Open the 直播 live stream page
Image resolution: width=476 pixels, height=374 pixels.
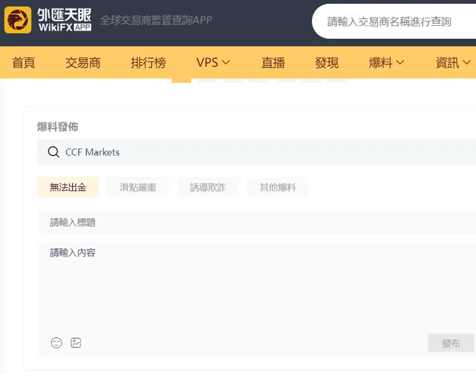coord(273,63)
